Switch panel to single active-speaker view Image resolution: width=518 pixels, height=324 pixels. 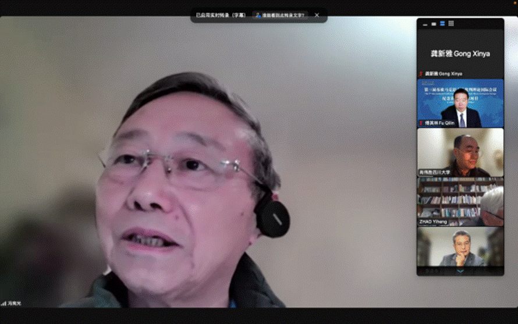[x=434, y=24]
